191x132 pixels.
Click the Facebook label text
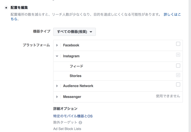(71, 45)
